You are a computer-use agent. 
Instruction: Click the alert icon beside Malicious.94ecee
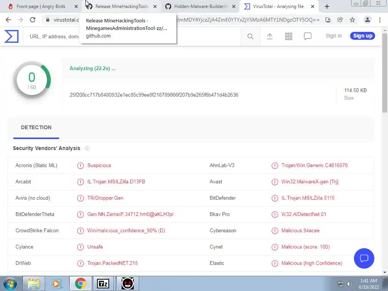(x=275, y=231)
